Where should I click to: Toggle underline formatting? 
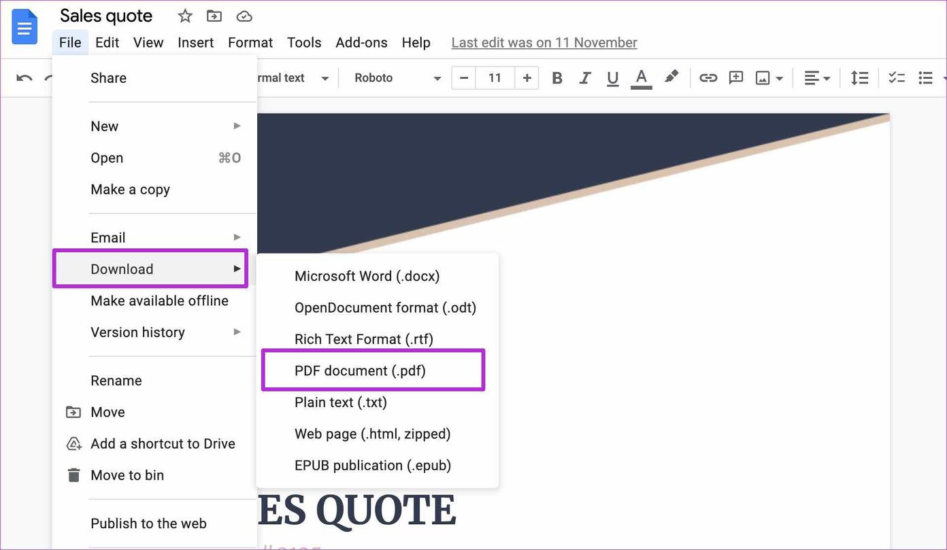[x=612, y=78]
